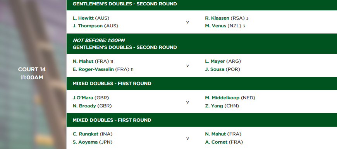The image size is (337, 149).
Task: Open S. Aoyama player profile
Action: pos(85,142)
